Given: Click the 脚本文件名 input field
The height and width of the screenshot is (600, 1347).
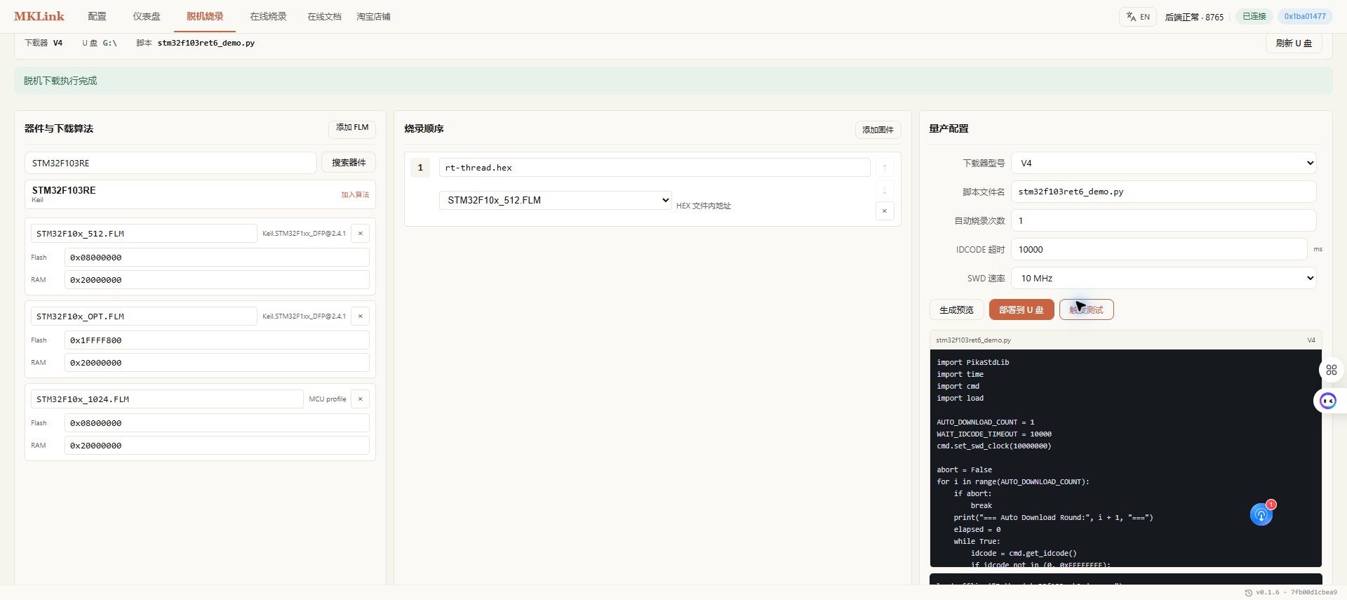Looking at the screenshot, I should tap(1163, 192).
